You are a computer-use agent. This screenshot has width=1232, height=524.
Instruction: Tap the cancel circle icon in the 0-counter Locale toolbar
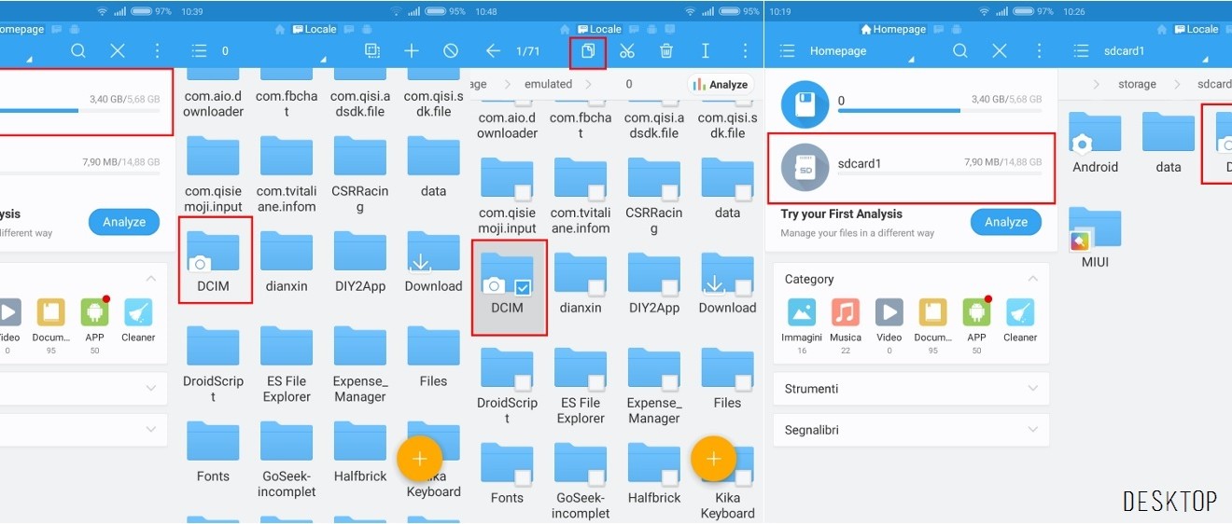coord(451,51)
